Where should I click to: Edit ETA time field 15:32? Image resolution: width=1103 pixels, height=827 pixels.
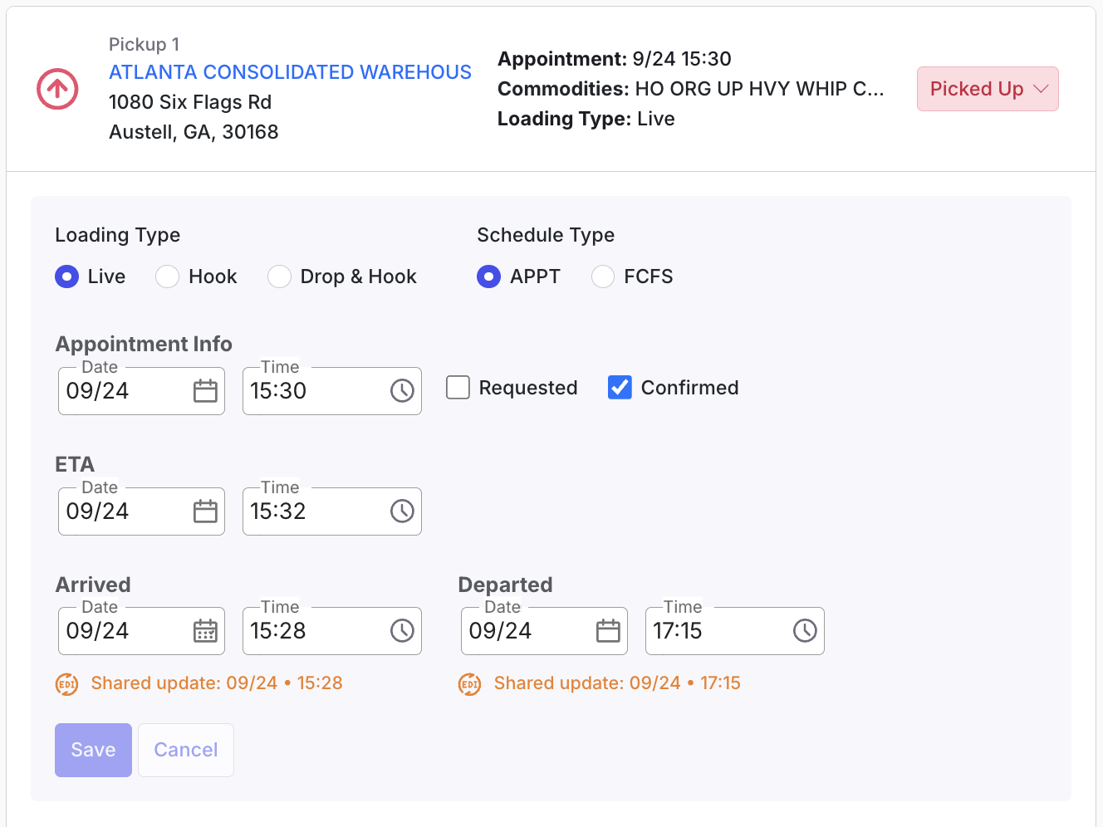tap(332, 511)
